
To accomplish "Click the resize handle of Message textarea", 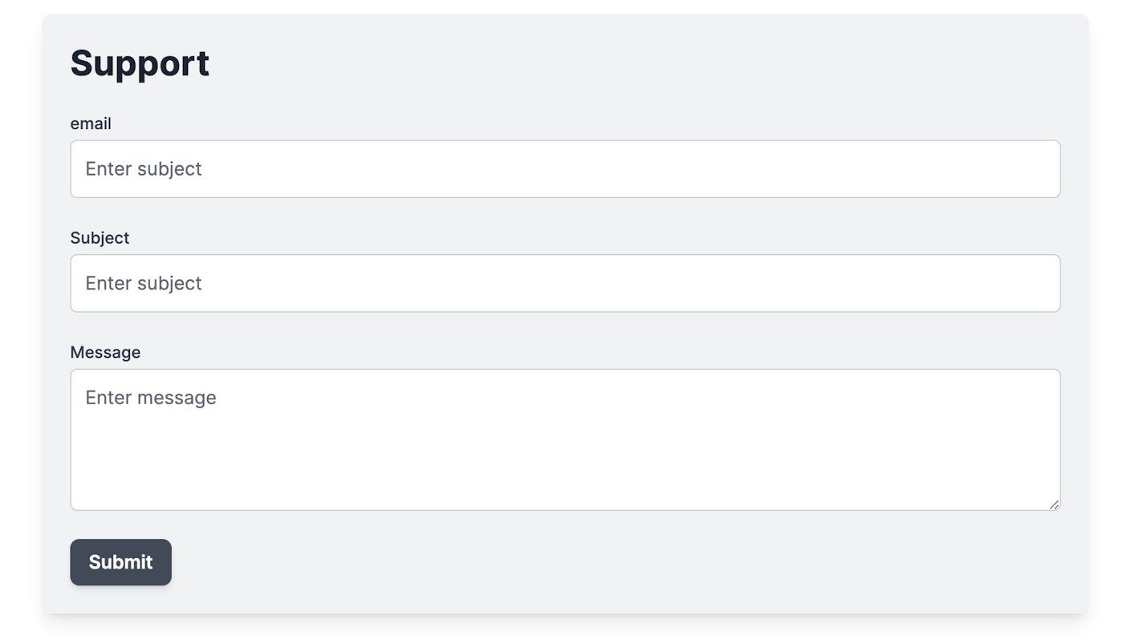I will pos(1053,504).
